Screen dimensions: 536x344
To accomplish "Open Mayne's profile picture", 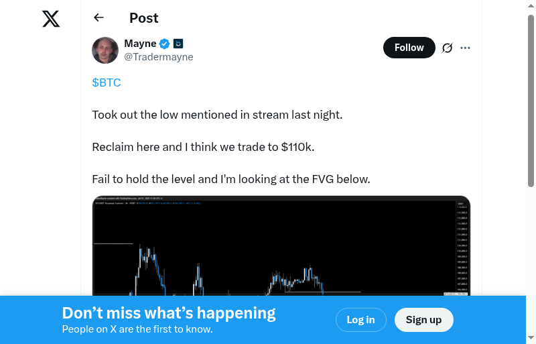I will [105, 50].
